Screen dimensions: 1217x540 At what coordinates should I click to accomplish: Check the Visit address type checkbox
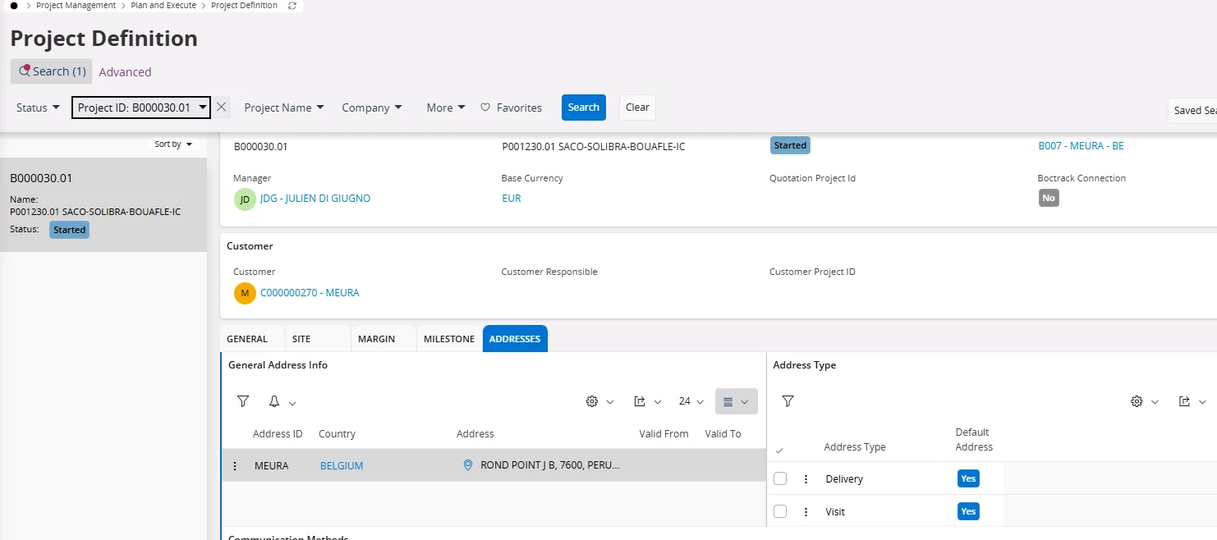tap(780, 511)
